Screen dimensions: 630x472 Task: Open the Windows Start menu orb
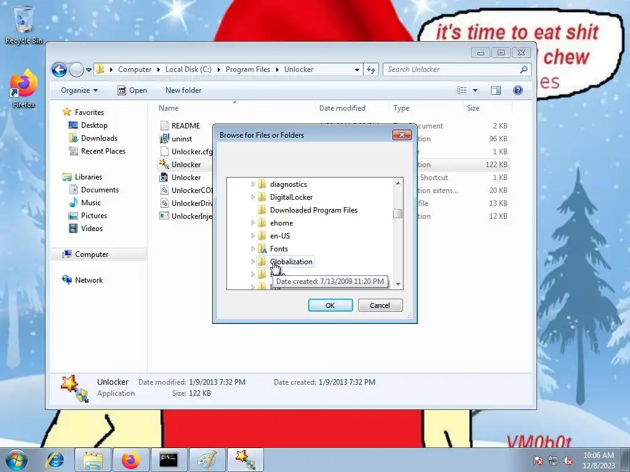pyautogui.click(x=17, y=460)
